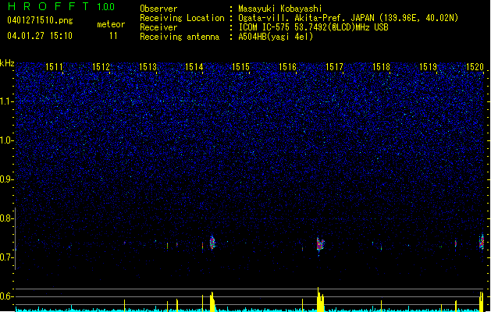This screenshot has width=491, height=312.
Task: Click the Receiving Location field label
Action: click(182, 18)
